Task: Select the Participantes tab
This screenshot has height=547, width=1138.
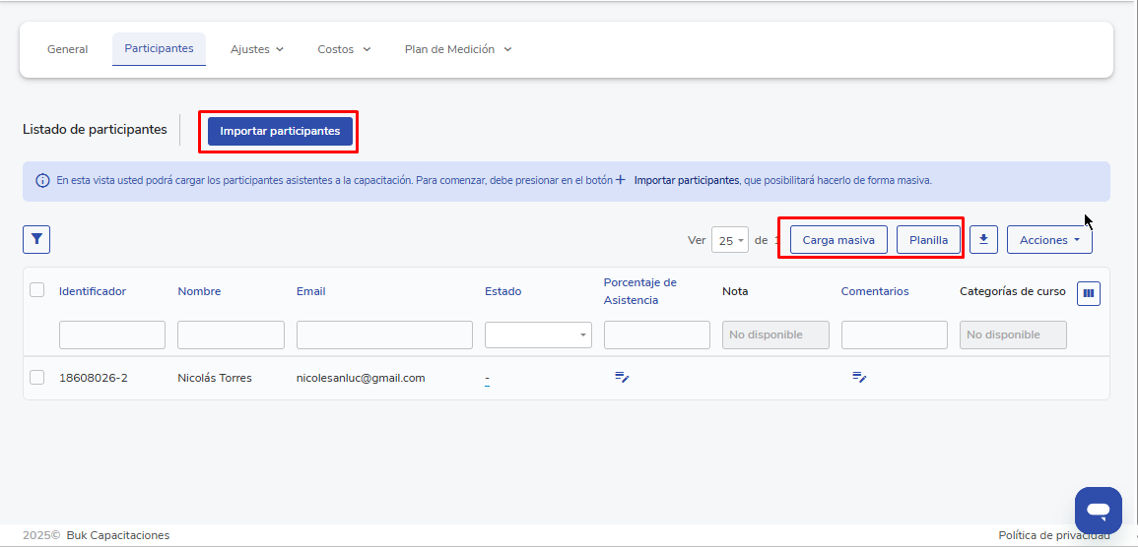Action: click(159, 48)
